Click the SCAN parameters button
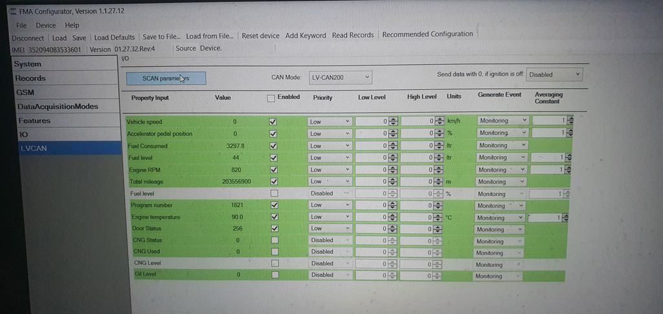Viewport: 663px width, 314px height. point(166,78)
